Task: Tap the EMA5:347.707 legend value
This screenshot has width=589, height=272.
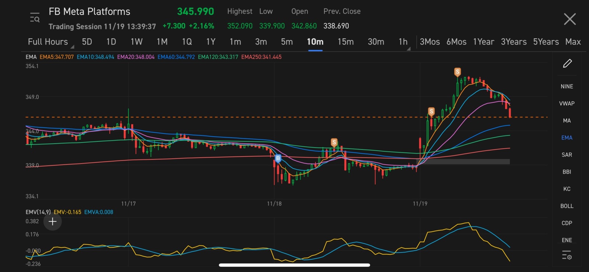Action: 57,57
